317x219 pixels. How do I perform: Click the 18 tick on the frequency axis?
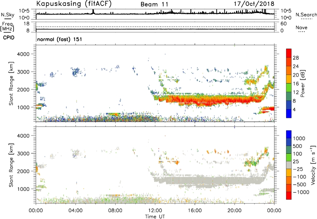27,24
